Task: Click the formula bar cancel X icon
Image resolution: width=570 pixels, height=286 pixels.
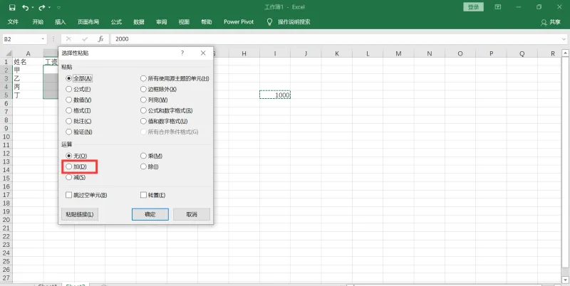Action: click(x=68, y=39)
